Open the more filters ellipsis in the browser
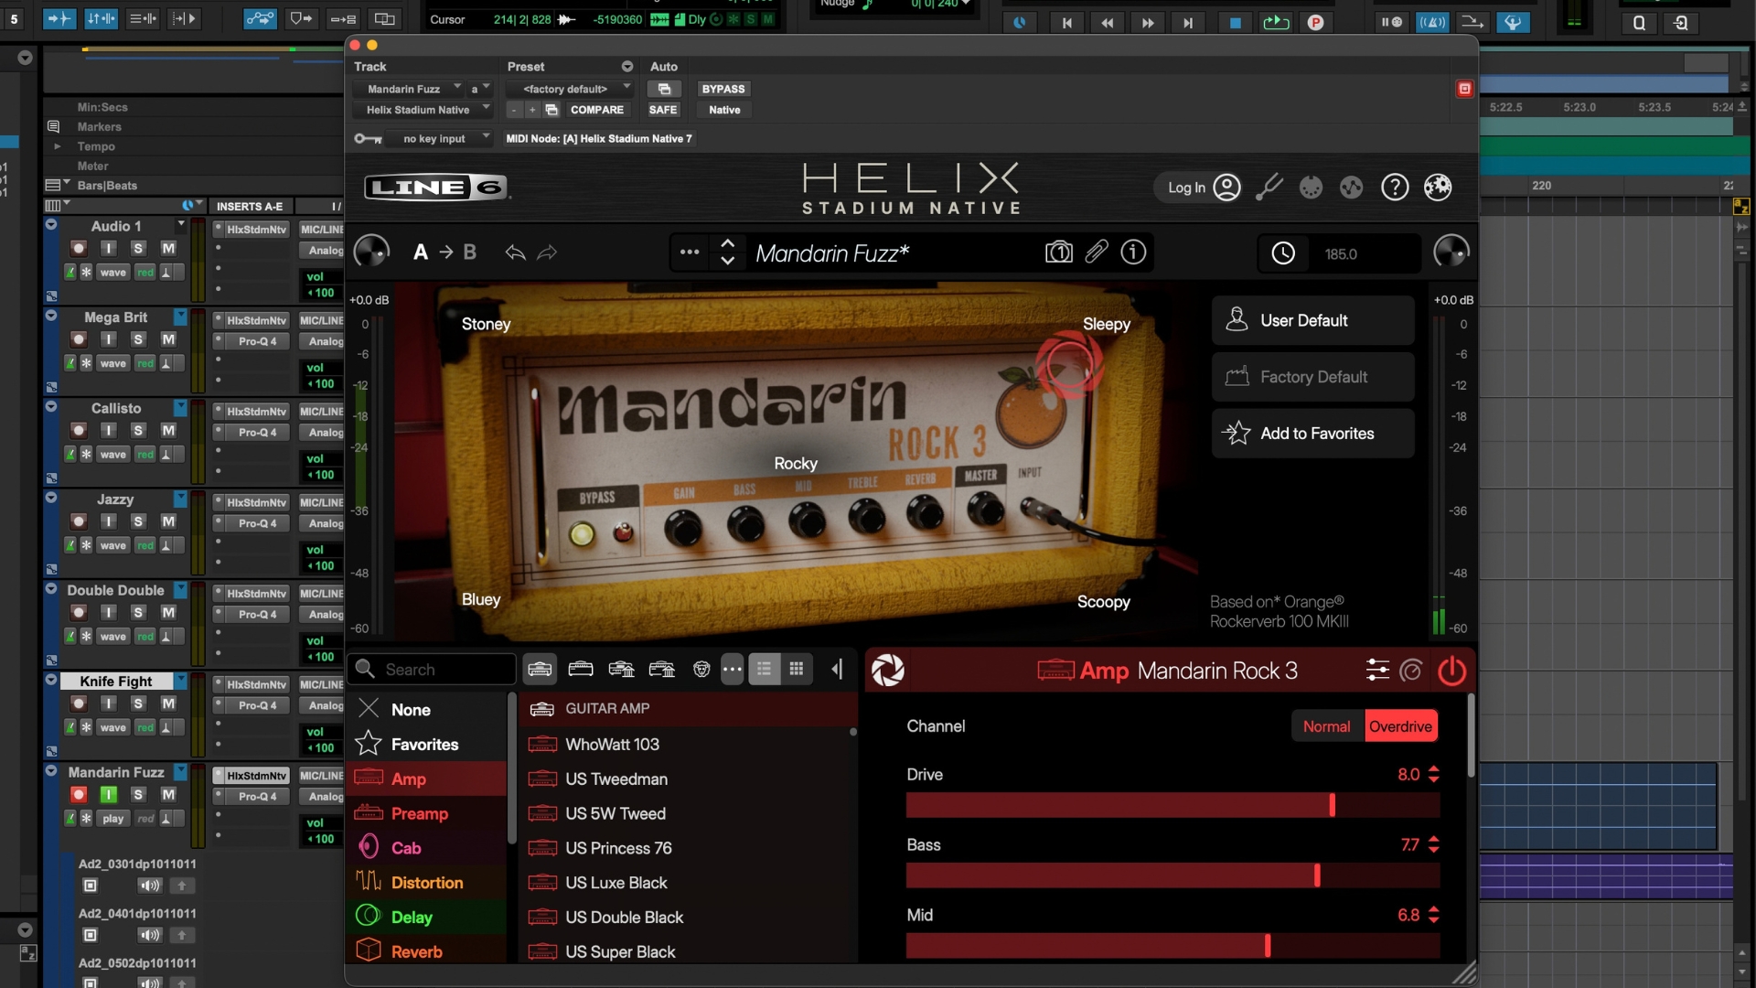Image resolution: width=1756 pixels, height=988 pixels. tap(732, 670)
